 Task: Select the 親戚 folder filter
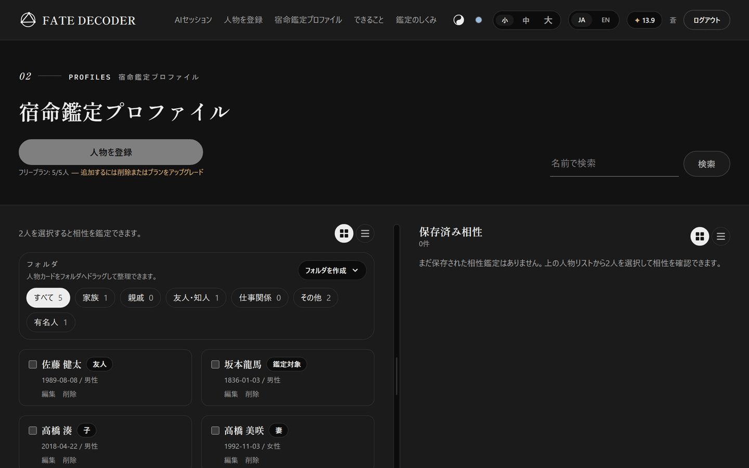click(x=140, y=298)
